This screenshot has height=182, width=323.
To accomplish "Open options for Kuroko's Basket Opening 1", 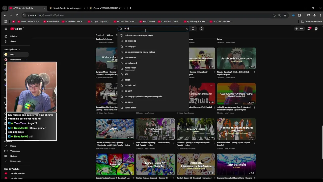I will pos(255,143).
